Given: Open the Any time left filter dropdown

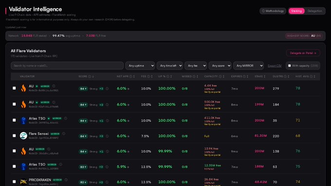Looking at the screenshot, I should (x=170, y=66).
